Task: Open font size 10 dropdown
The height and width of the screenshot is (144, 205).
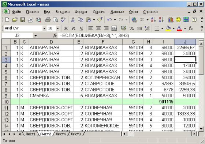Action: point(57,29)
